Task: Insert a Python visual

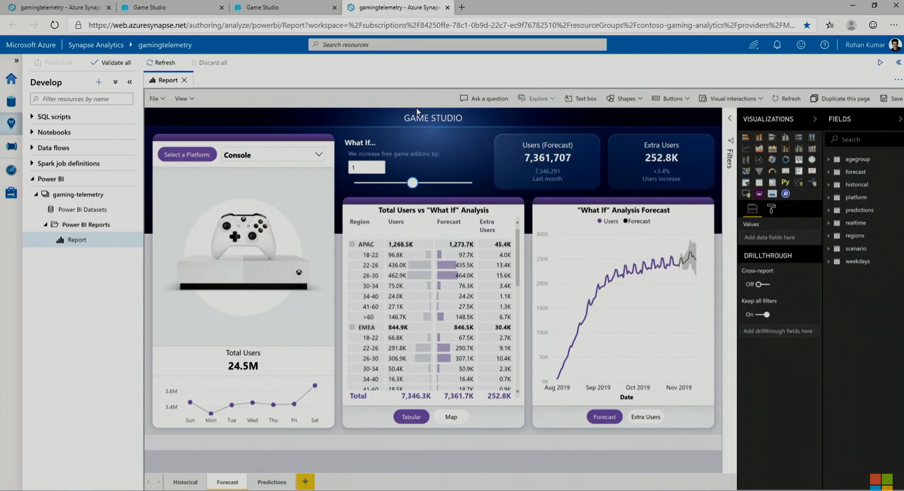Action: tap(785, 182)
